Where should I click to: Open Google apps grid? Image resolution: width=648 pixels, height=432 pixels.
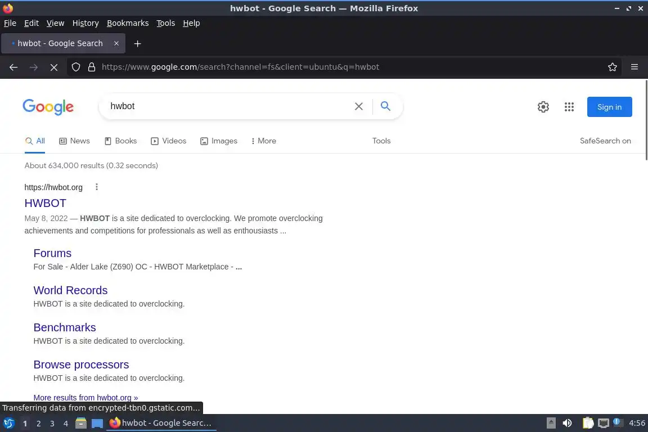[x=569, y=107]
